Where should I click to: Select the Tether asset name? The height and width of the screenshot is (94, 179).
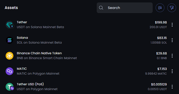22,22
